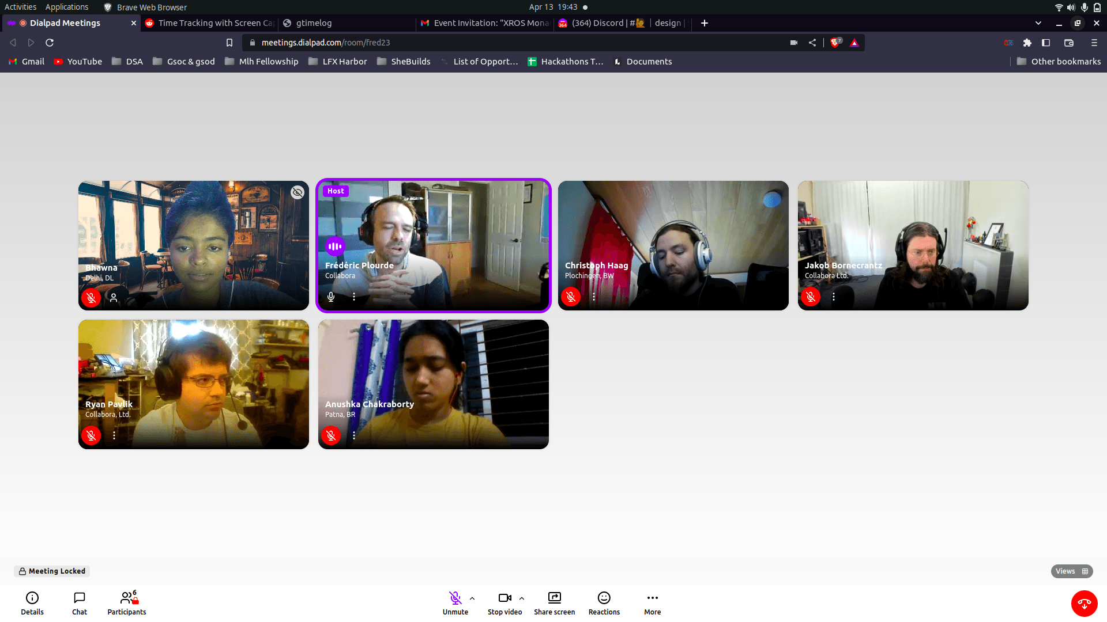Click the speaking indicator on Frédéric Plourde's tile
The height and width of the screenshot is (622, 1107).
[x=335, y=246]
